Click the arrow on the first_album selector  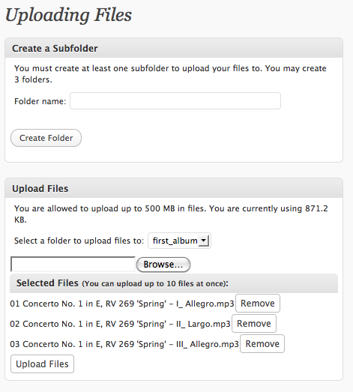204,241
